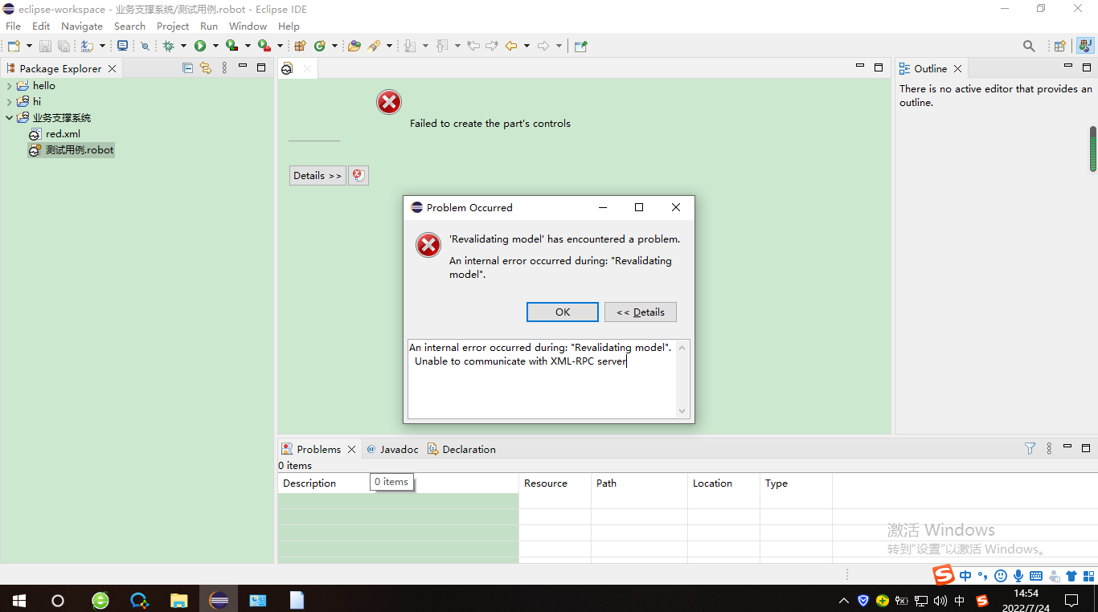
Task: Select red.xml in Package Explorer
Action: click(63, 134)
